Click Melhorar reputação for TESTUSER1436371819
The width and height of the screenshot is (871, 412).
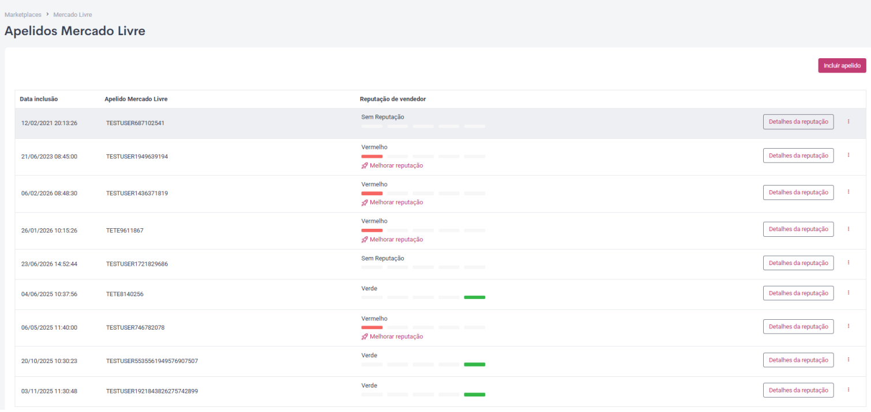pyautogui.click(x=392, y=202)
